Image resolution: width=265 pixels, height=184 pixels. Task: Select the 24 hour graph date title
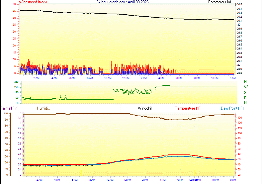pyautogui.click(x=123, y=2)
